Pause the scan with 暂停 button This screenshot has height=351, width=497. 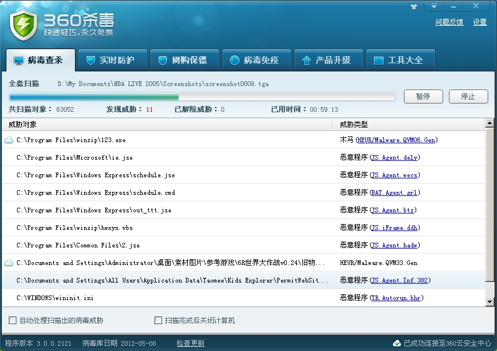click(x=423, y=97)
